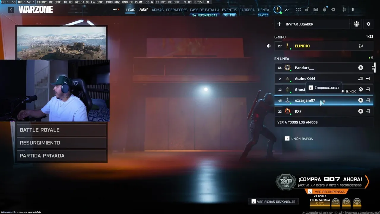Select BATTLE ROYALE mode
380x214 pixels.
tap(61, 130)
